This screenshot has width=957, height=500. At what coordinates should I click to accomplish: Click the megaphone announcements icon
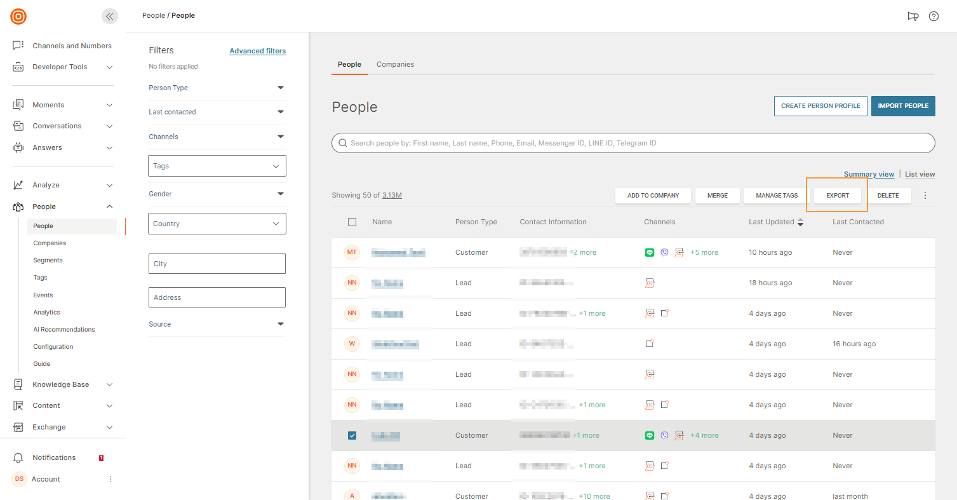click(913, 17)
